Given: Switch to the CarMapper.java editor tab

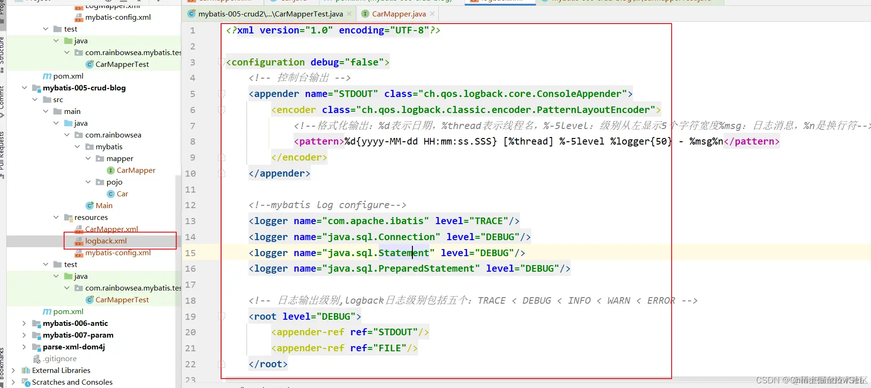Looking at the screenshot, I should point(399,14).
